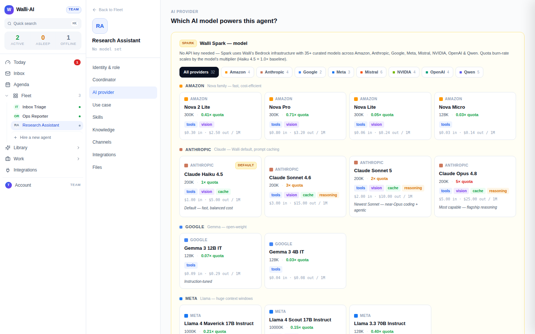
Task: Filter models by Meta
Action: tap(341, 72)
